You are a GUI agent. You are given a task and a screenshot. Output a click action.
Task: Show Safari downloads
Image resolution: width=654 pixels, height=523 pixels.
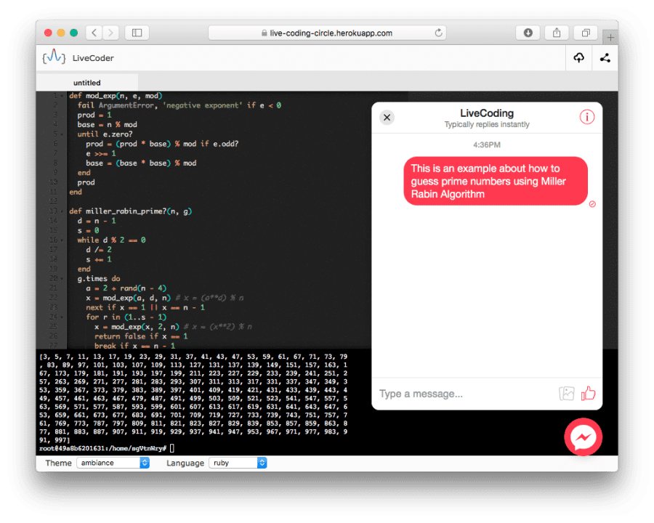click(x=528, y=33)
